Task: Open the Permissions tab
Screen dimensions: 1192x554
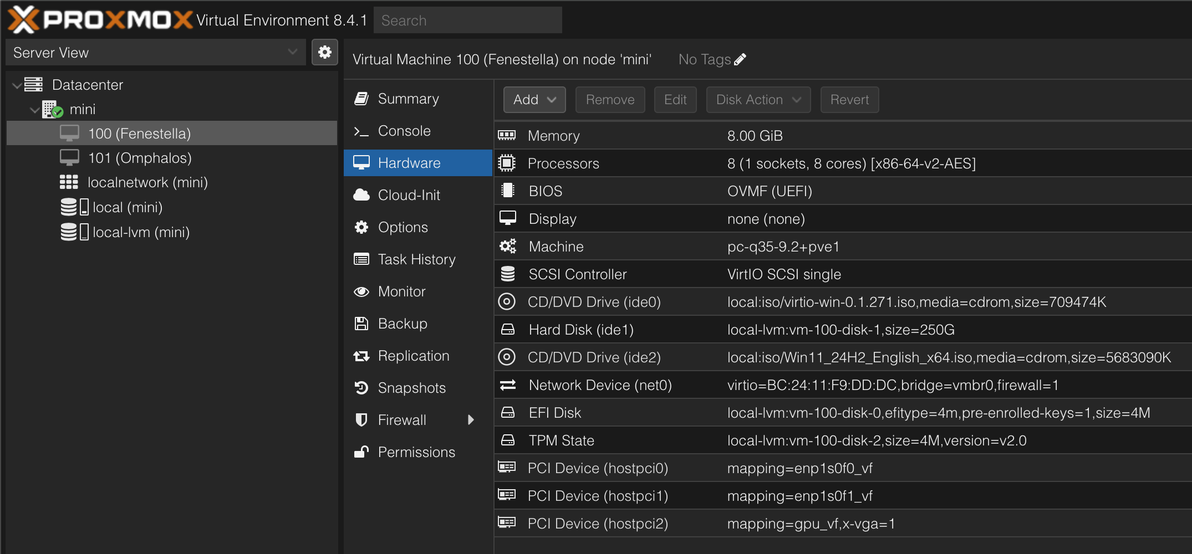Action: click(x=417, y=452)
